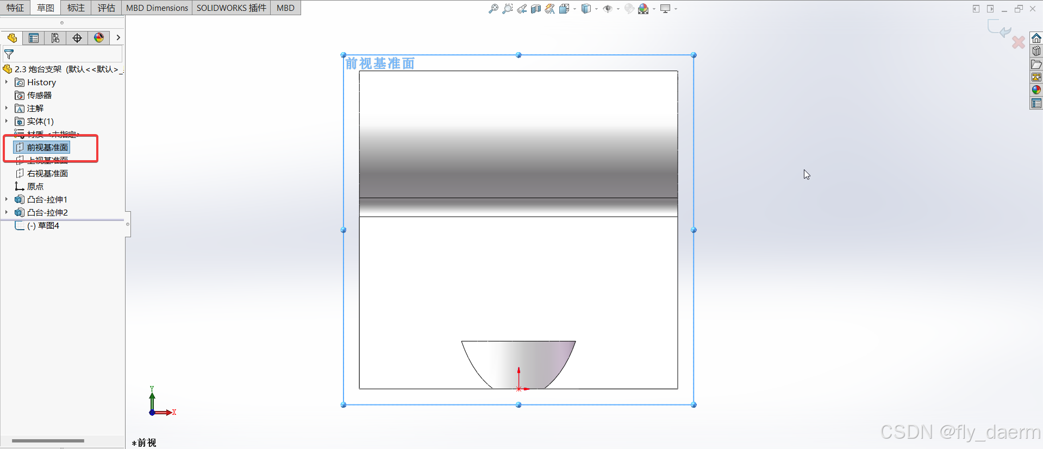Click the panel collapse handle on the tree edge
Image resolution: width=1043 pixels, height=449 pixels.
[128, 224]
